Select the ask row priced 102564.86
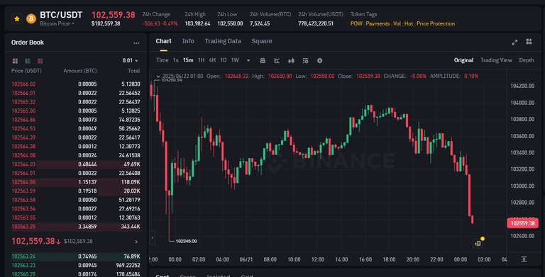Image resolution: width=545 pixels, height=277 pixels. tap(76, 120)
